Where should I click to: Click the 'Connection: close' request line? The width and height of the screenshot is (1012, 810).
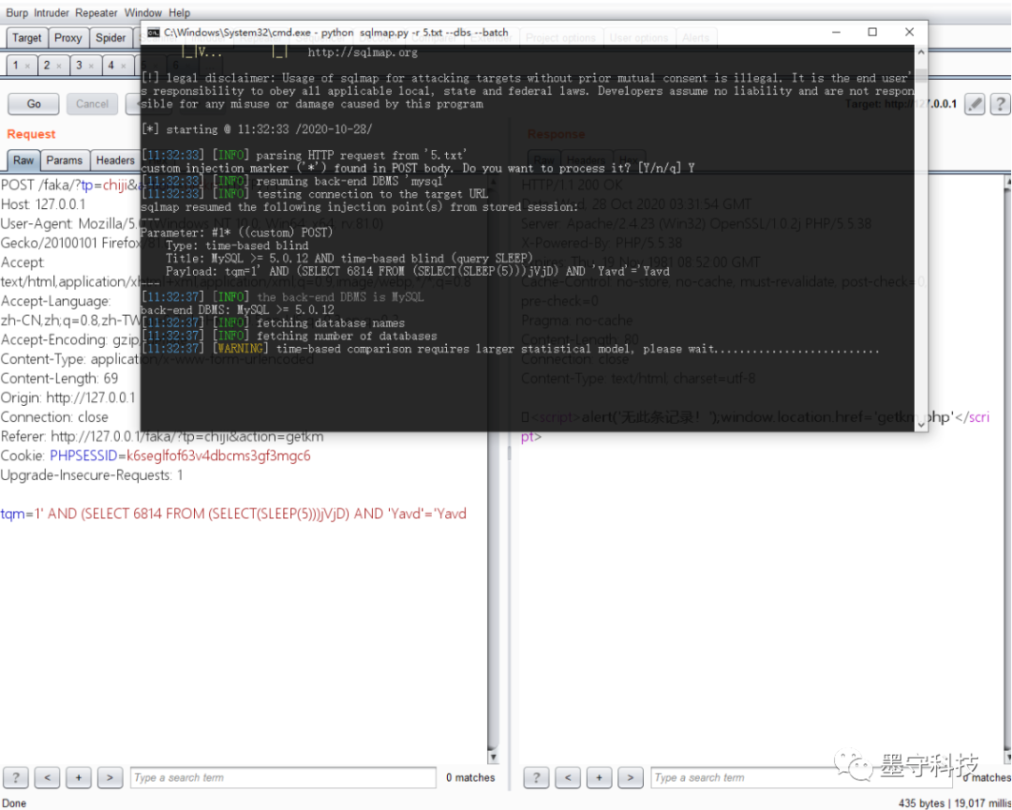pos(54,417)
